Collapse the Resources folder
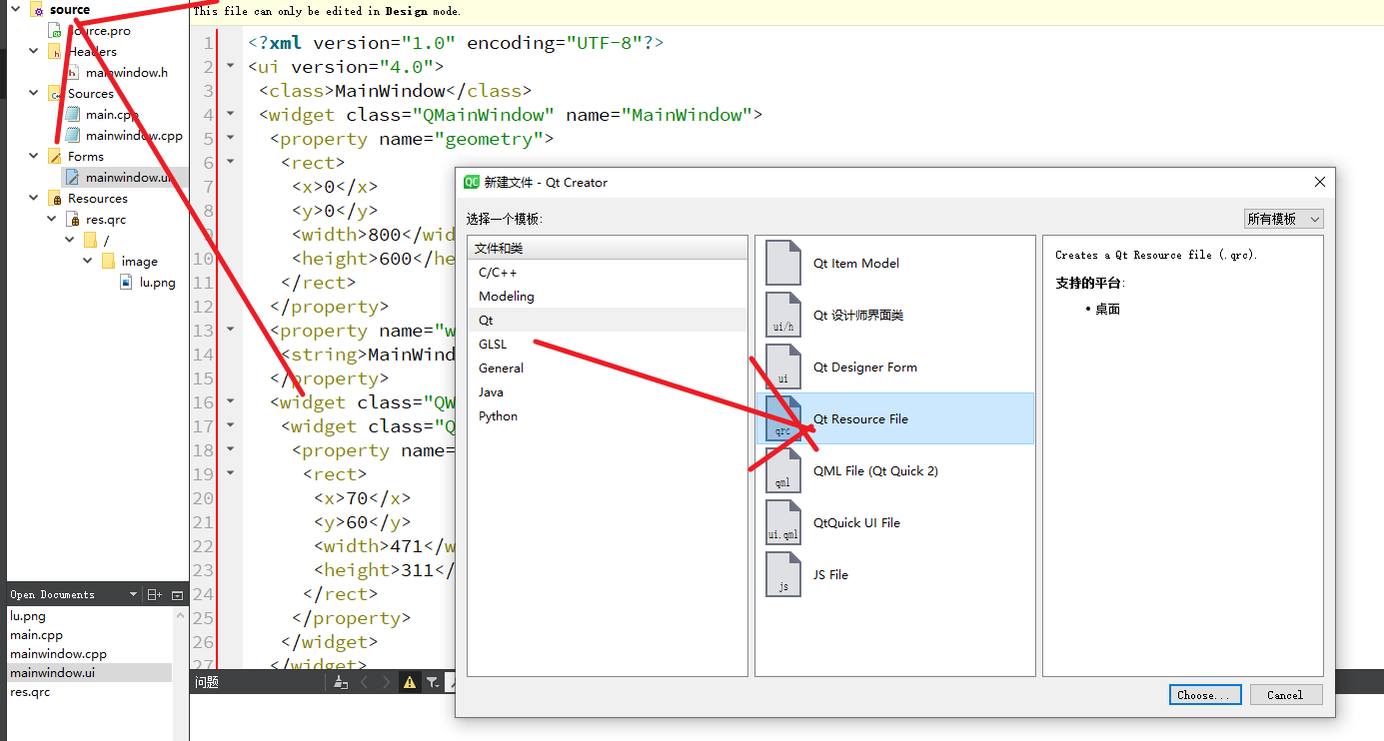 [x=34, y=199]
